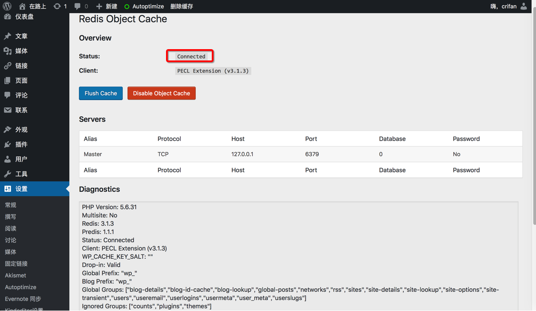Click the home site icon
The width and height of the screenshot is (536, 311).
pyautogui.click(x=23, y=7)
